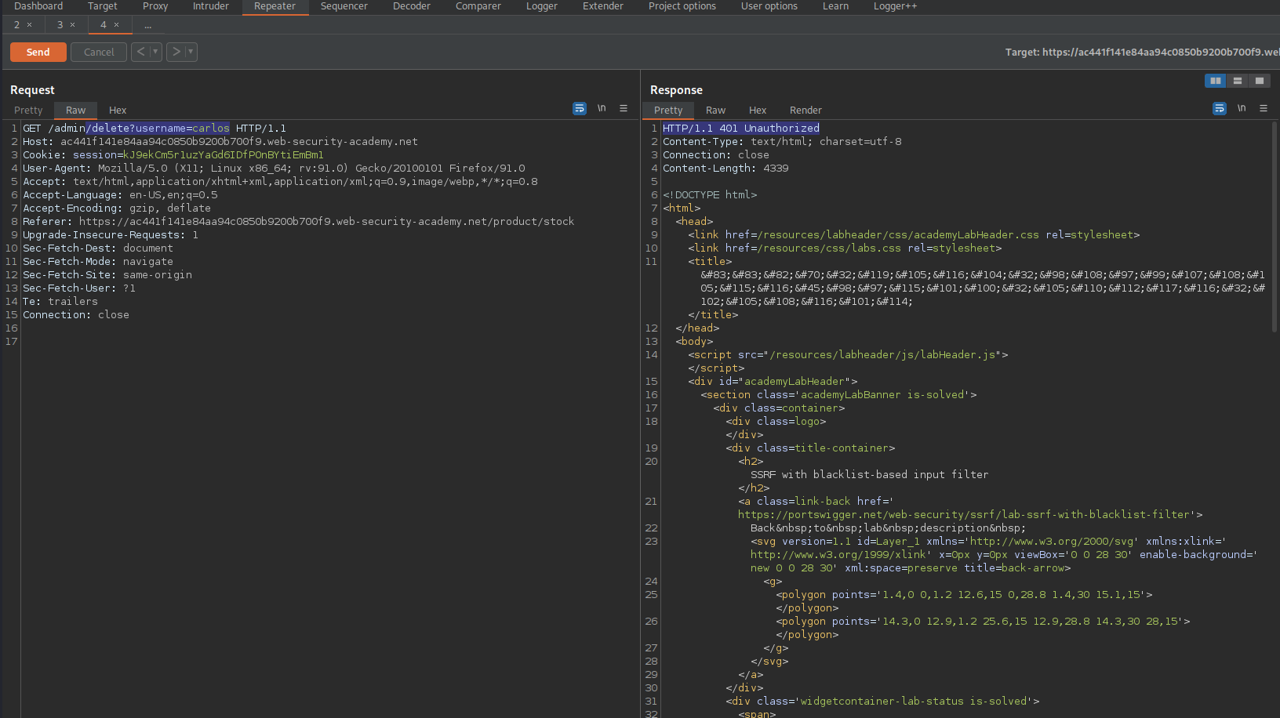This screenshot has height=718, width=1280.
Task: Click the Response vertical scrollbar
Action: point(1275,227)
